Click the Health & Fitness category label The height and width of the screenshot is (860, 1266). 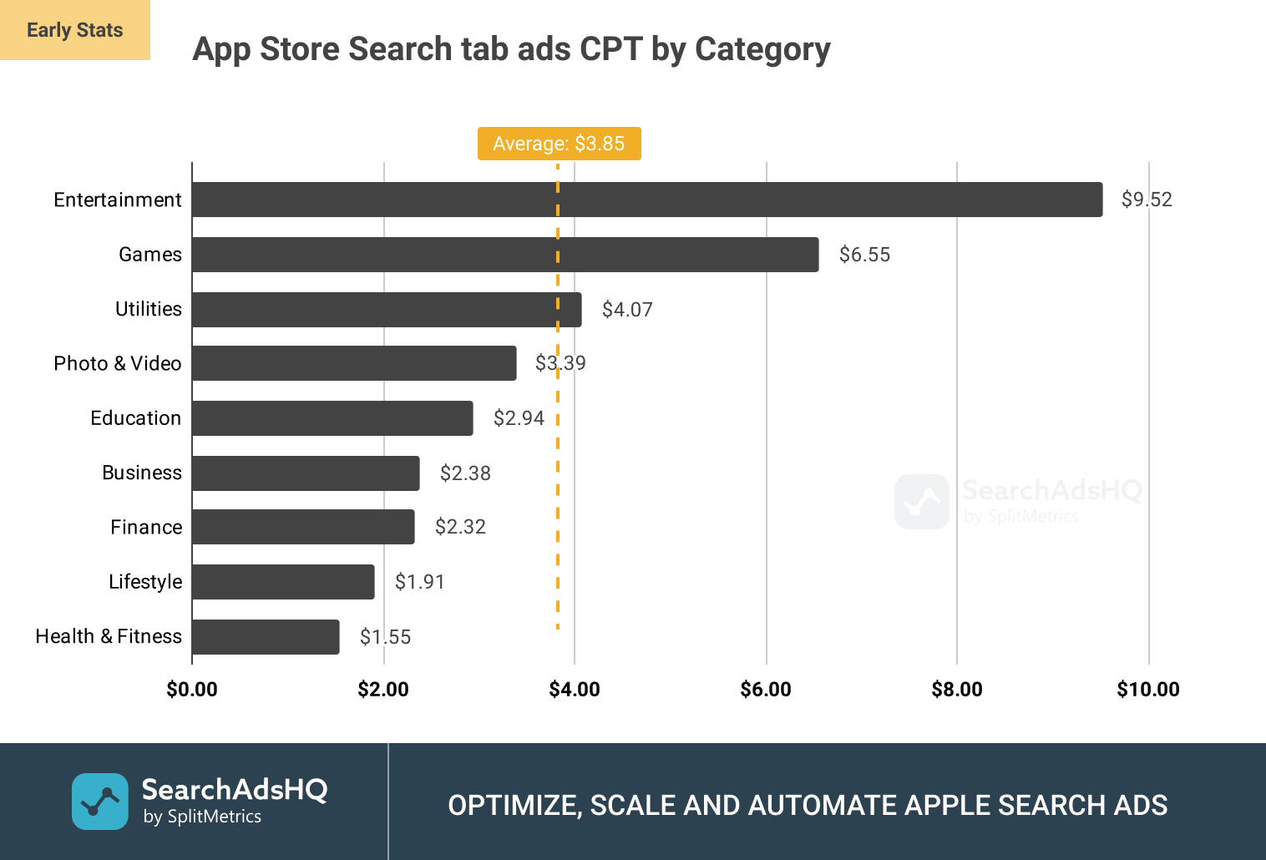[109, 636]
